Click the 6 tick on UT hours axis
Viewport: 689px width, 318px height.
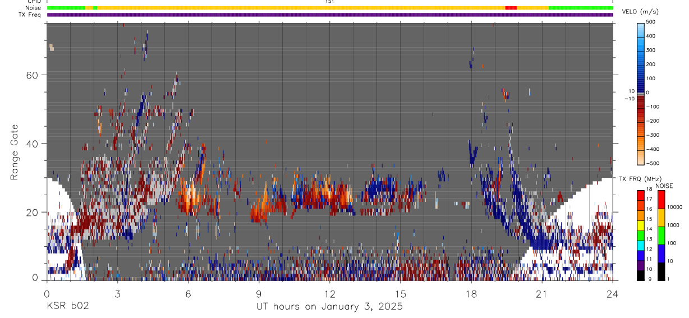189,294
